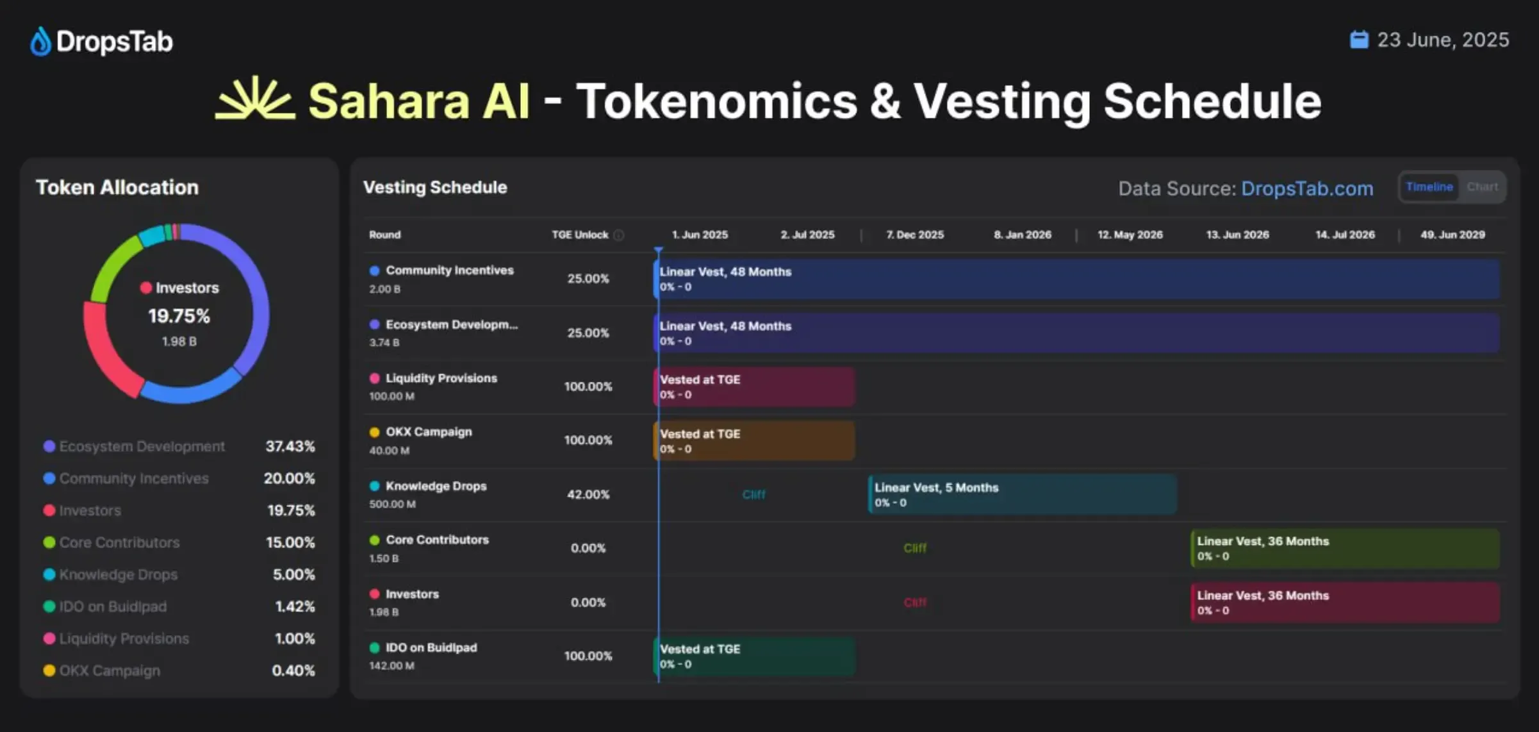Click the calendar icon beside 23 June, 2025
Viewport: 1539px width, 732px height.
pyautogui.click(x=1359, y=40)
